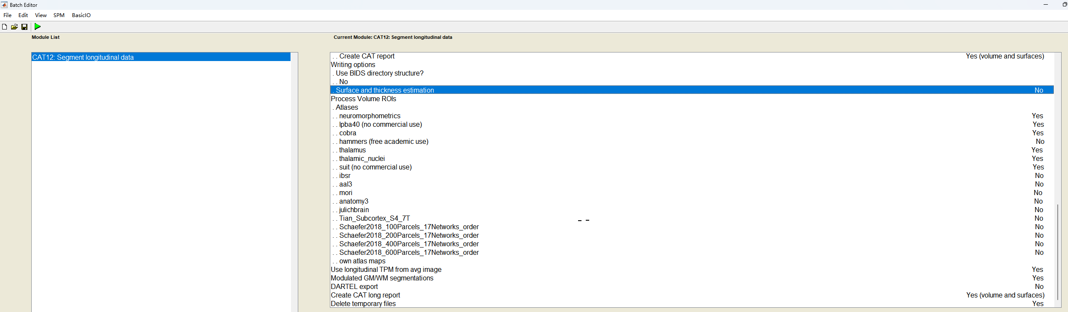This screenshot has width=1068, height=312.
Task: Click the New Batch file icon
Action: point(4,27)
